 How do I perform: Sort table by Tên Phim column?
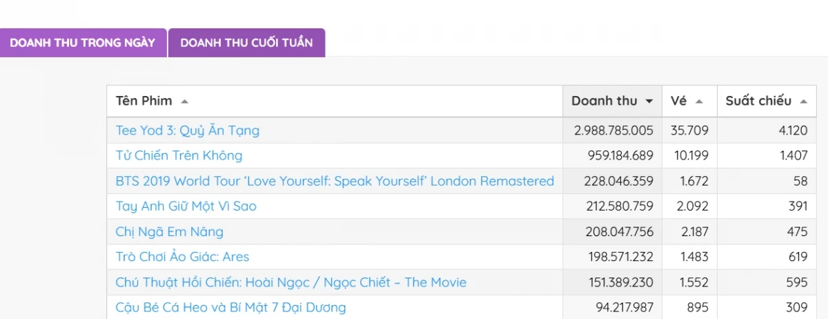(x=144, y=101)
